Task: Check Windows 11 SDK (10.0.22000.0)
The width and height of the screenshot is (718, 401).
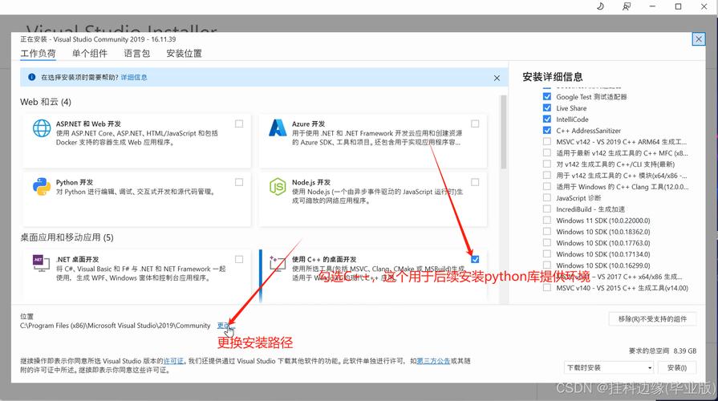Action: click(547, 221)
